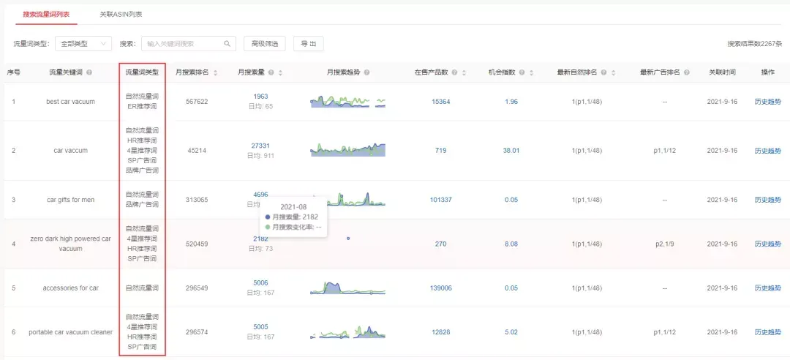Click product count 12828

pyautogui.click(x=441, y=332)
